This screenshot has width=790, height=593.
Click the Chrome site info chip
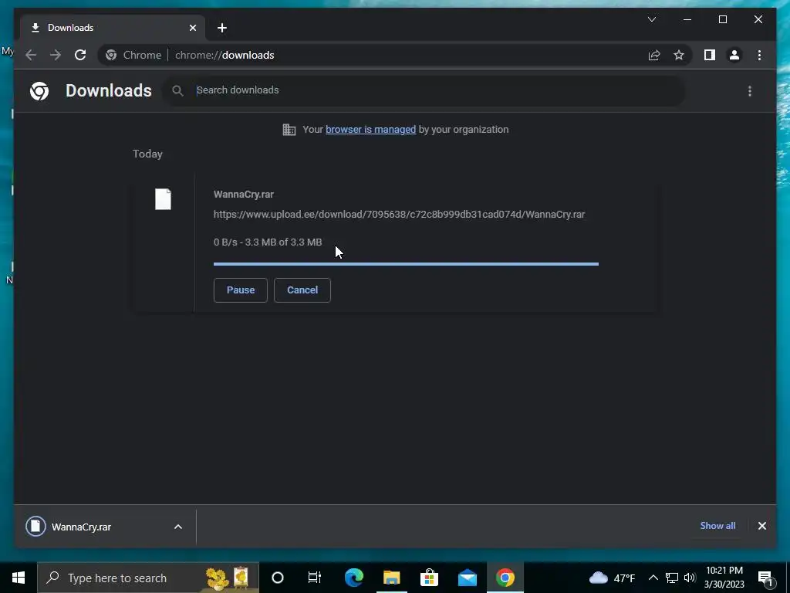[134, 55]
